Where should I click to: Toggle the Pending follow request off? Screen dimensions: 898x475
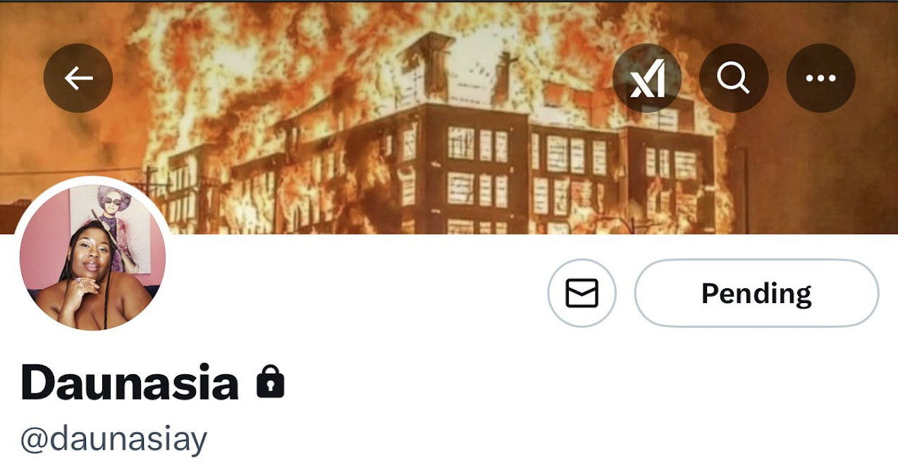tap(756, 293)
